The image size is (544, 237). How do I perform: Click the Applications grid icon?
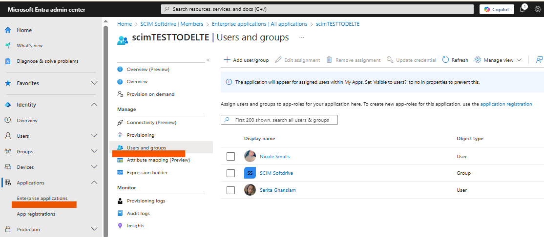(8, 182)
